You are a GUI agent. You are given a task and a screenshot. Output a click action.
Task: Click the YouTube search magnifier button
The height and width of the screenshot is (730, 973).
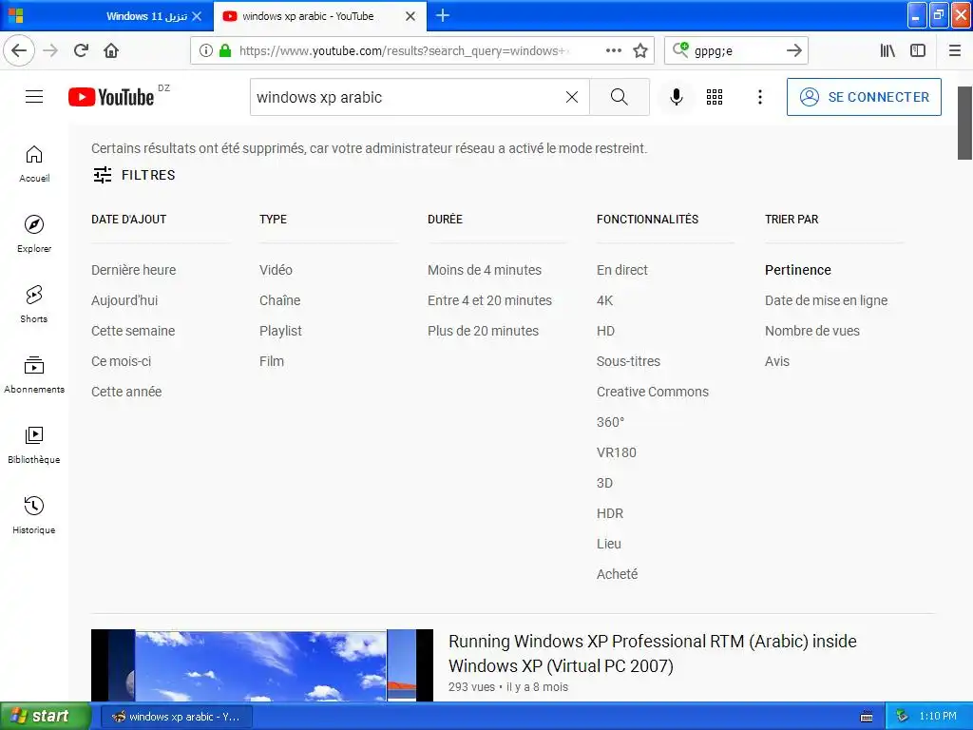(619, 97)
